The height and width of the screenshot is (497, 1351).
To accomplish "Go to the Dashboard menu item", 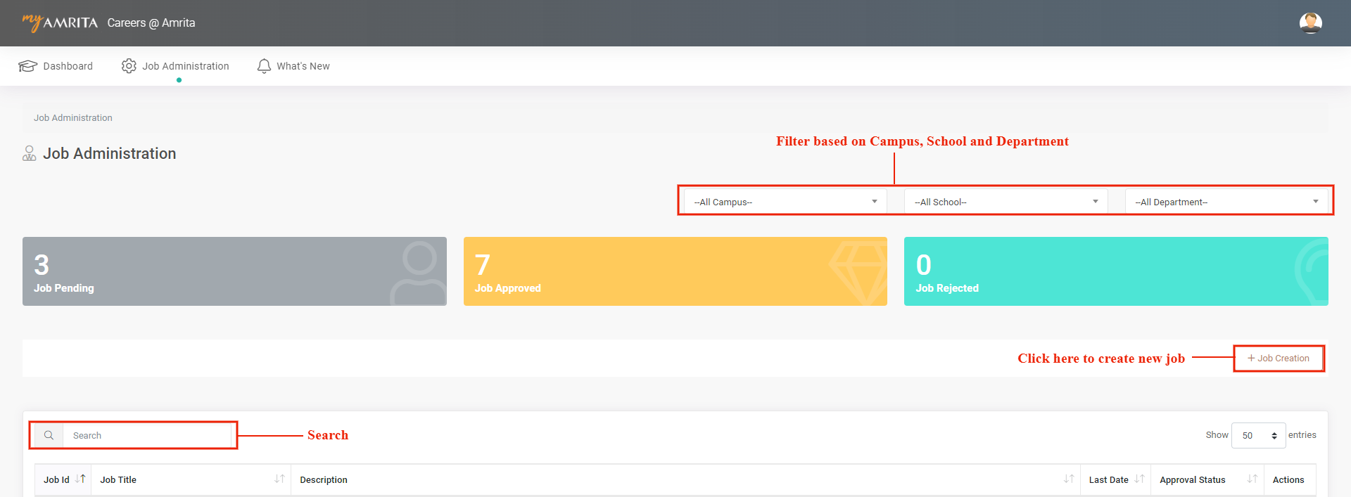I will [68, 66].
